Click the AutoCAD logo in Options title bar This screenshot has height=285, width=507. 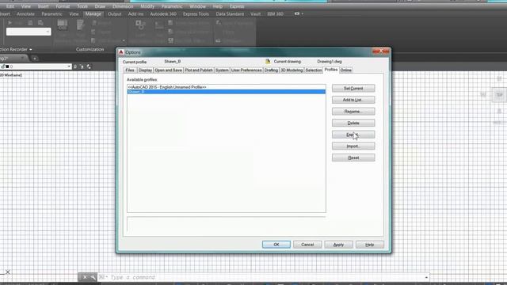[x=121, y=52]
